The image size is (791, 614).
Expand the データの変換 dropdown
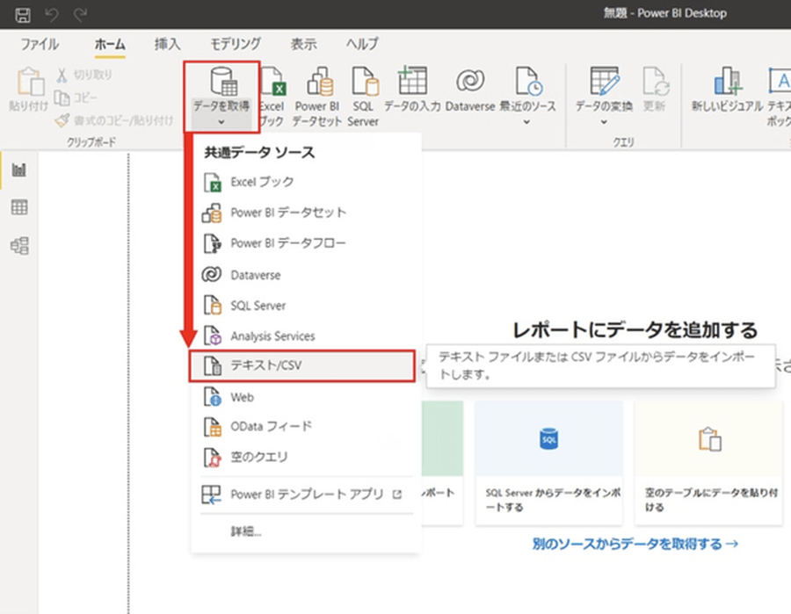pyautogui.click(x=603, y=121)
